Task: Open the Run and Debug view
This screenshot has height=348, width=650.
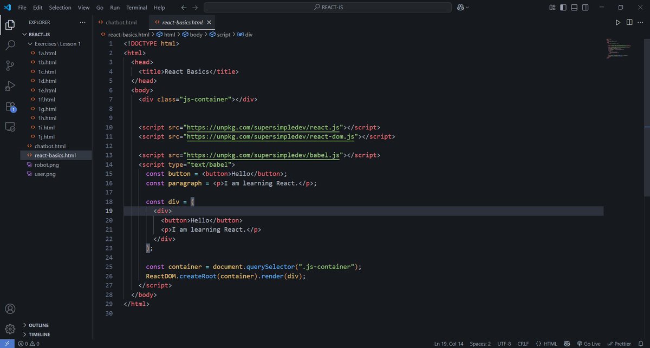Action: coord(10,86)
